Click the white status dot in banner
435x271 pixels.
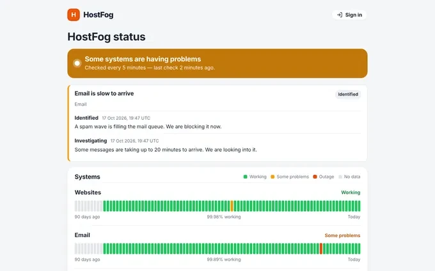pyautogui.click(x=77, y=63)
